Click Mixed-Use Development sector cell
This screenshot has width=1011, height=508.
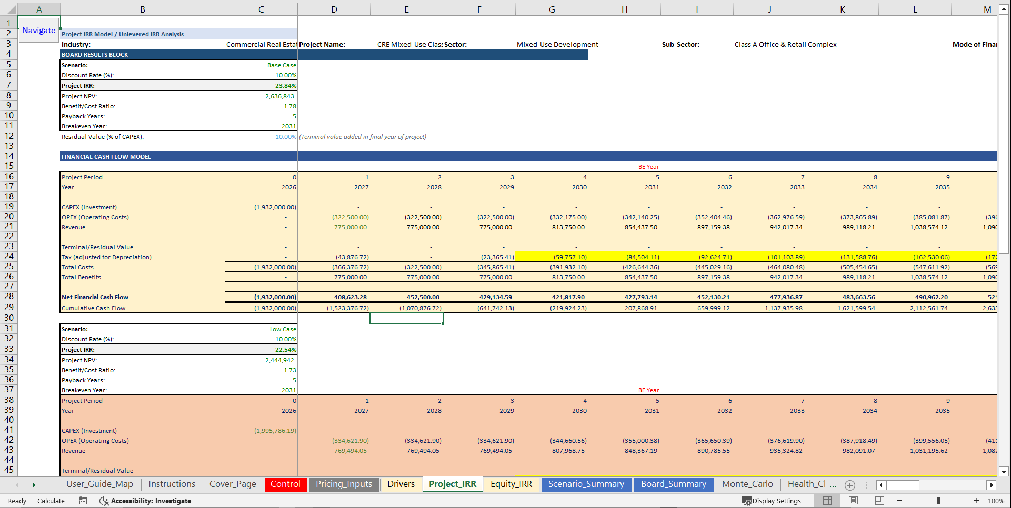(x=557, y=45)
